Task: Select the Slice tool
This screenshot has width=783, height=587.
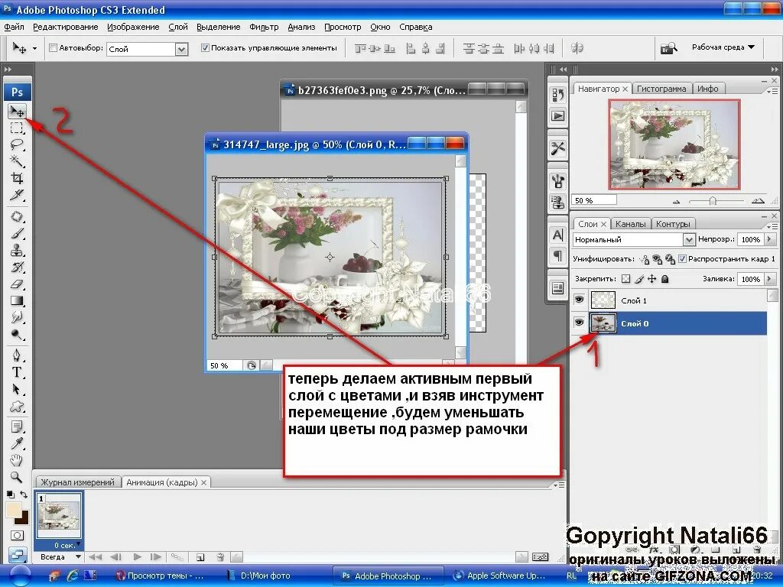Action: point(17,195)
